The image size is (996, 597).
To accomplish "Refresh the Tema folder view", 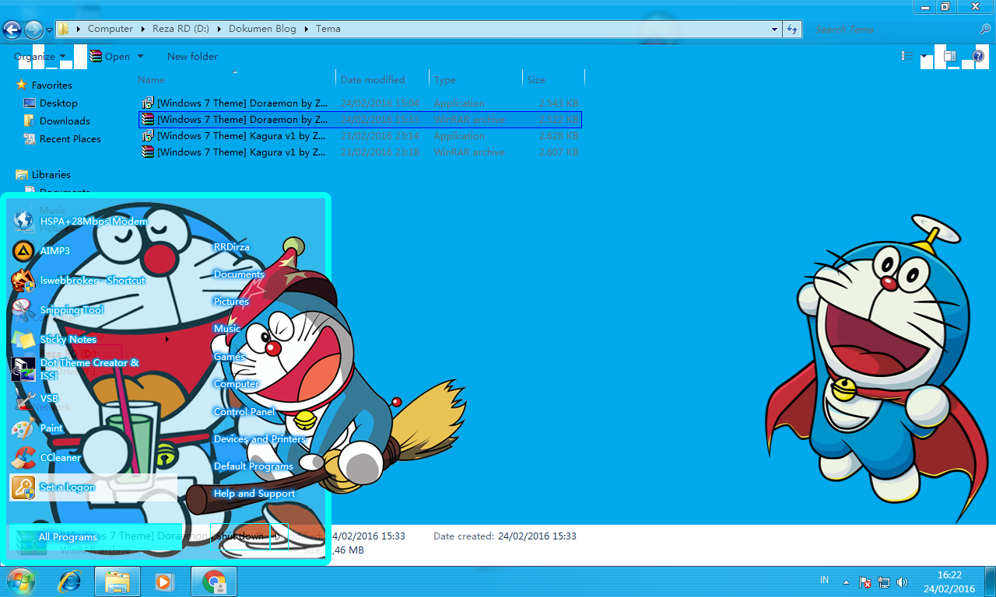I will (x=792, y=29).
